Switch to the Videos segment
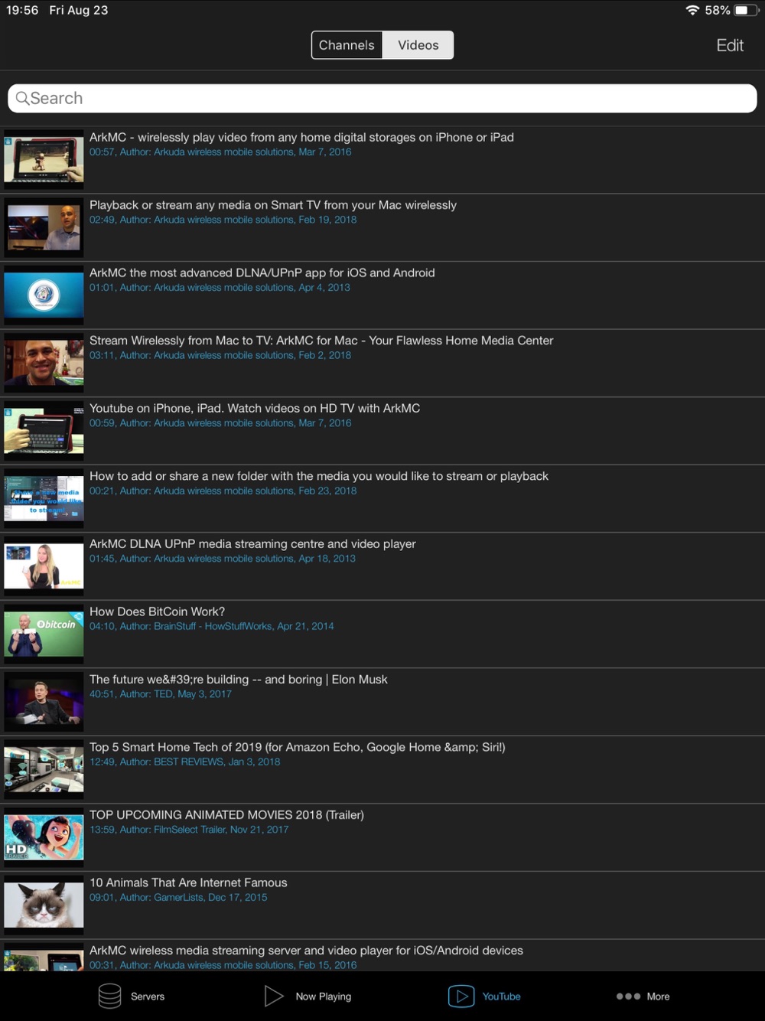The image size is (765, 1021). [x=418, y=45]
